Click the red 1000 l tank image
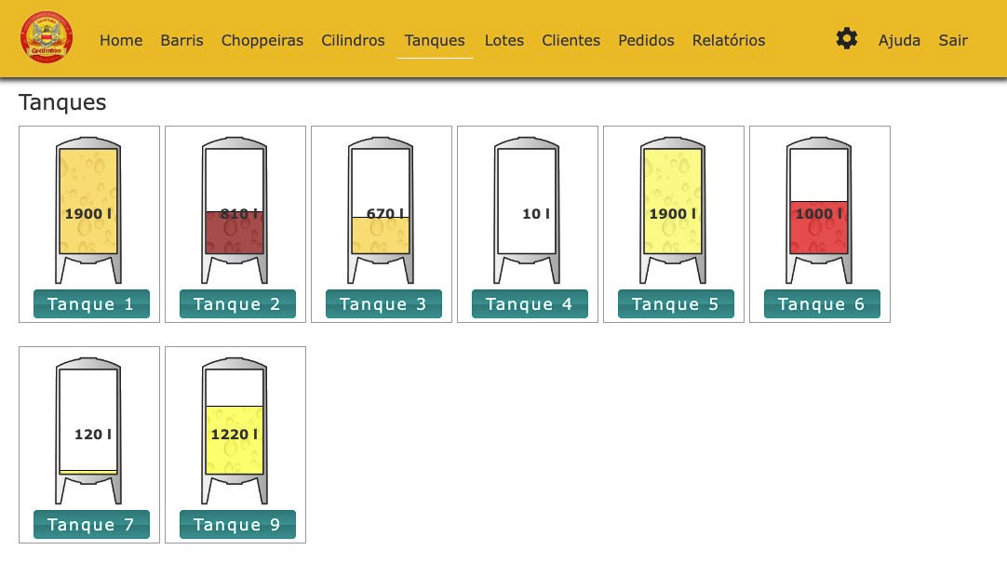The image size is (1007, 577). (x=819, y=209)
